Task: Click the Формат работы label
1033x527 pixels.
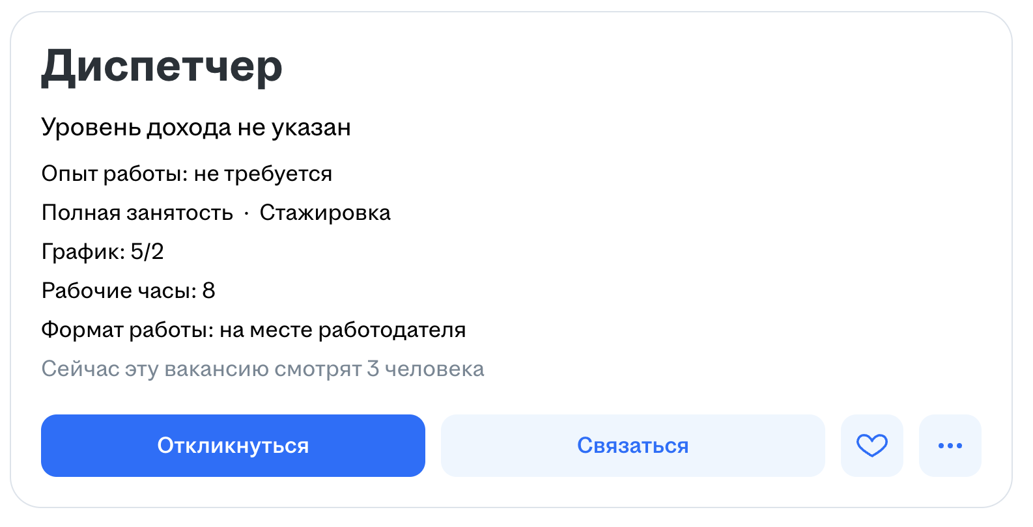Action: tap(127, 330)
